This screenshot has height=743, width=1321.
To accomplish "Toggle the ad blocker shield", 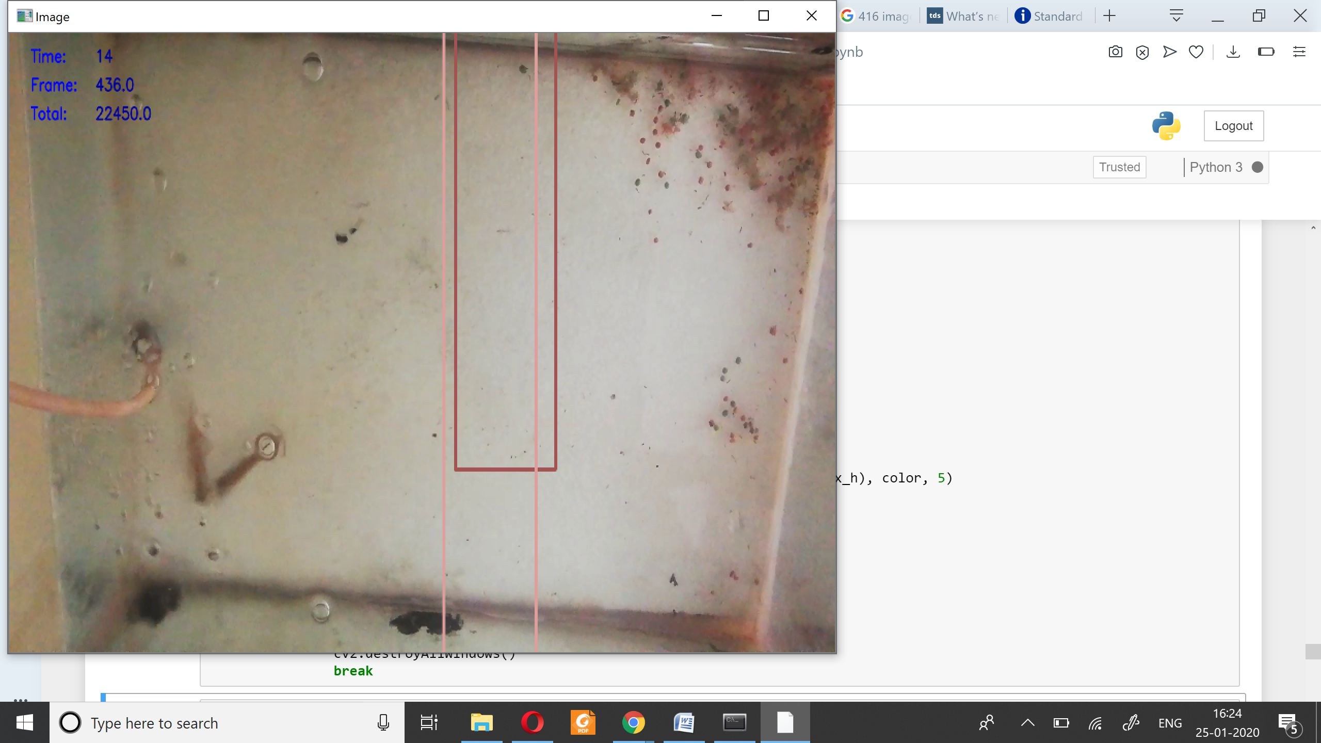I will click(x=1143, y=52).
